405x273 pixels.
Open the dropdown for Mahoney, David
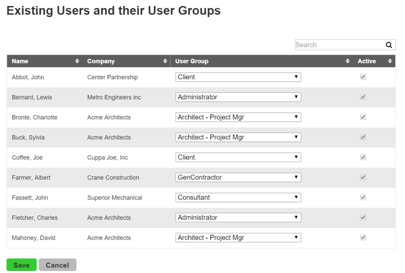[238, 237]
